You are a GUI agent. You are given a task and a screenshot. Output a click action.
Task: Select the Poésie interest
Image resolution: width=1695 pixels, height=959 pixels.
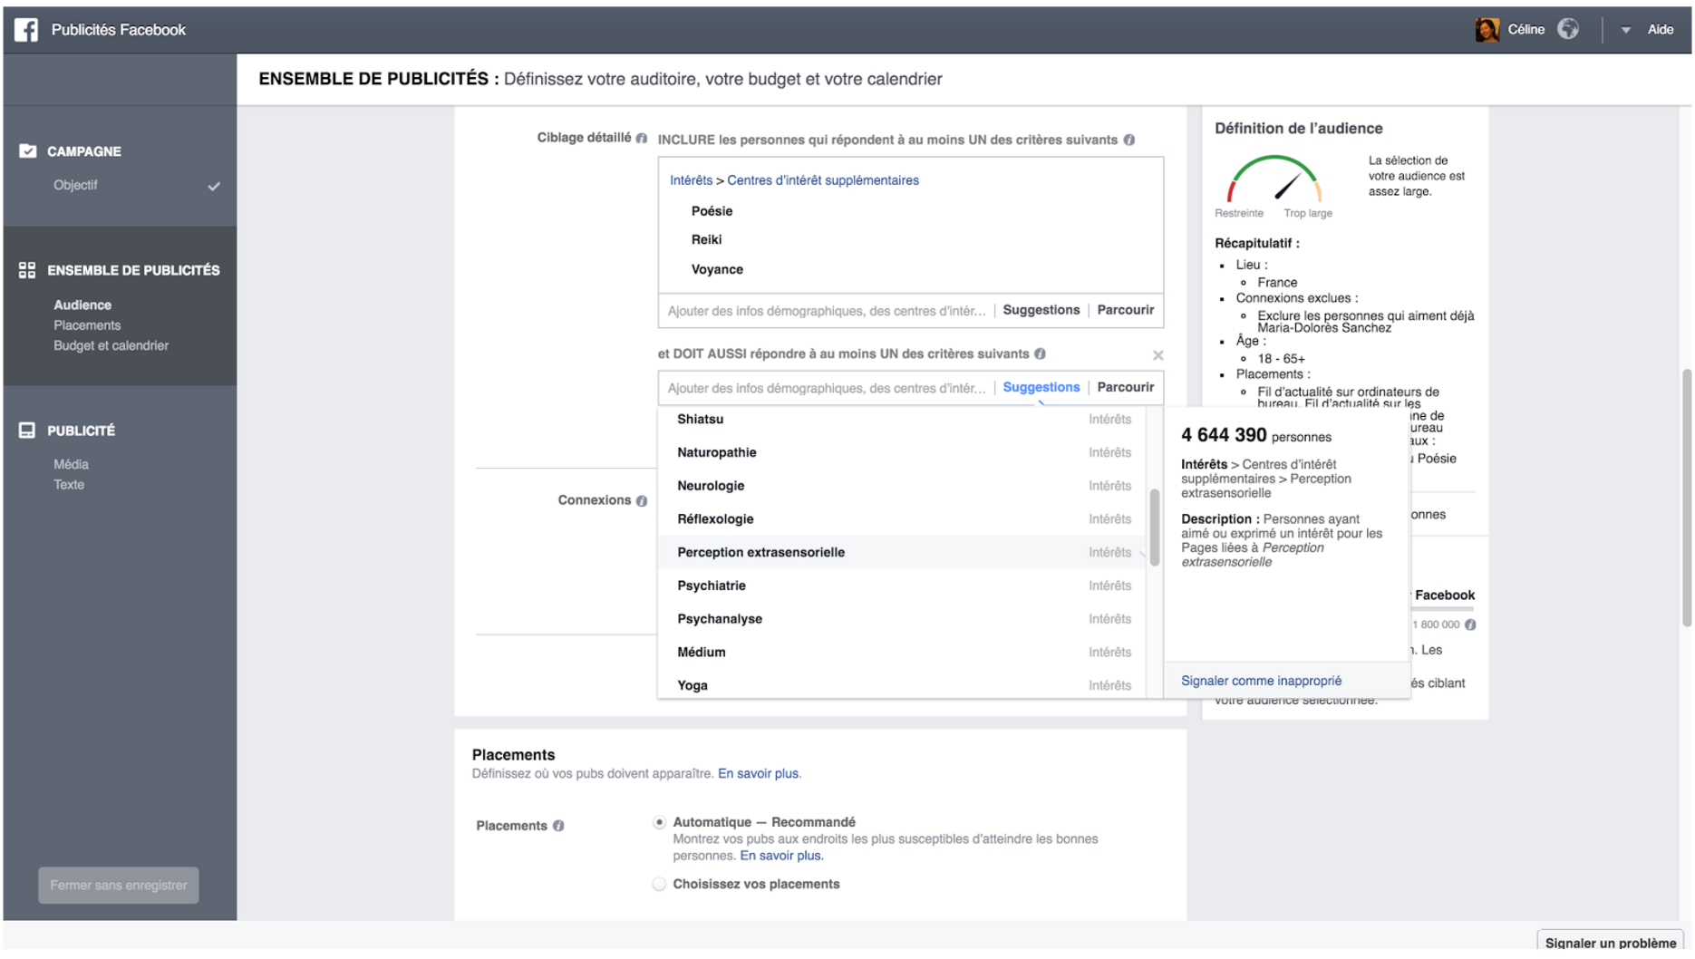click(712, 211)
